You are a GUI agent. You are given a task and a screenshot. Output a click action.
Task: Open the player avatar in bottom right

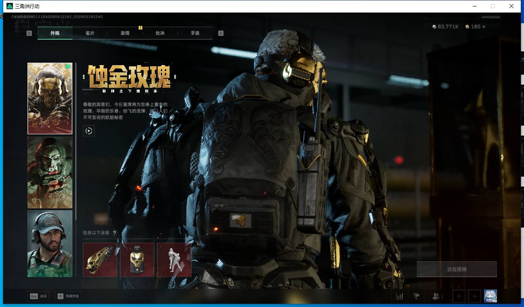point(490,296)
